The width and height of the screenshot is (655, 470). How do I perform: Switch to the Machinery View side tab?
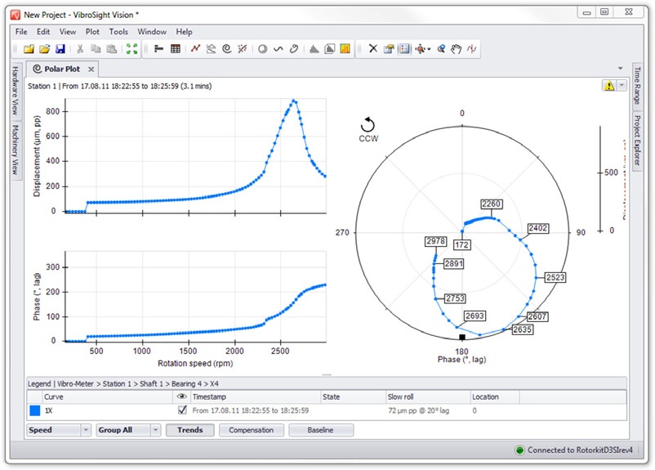14,150
